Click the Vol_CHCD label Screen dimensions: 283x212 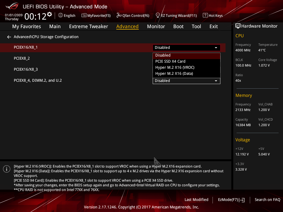[x=266, y=120]
